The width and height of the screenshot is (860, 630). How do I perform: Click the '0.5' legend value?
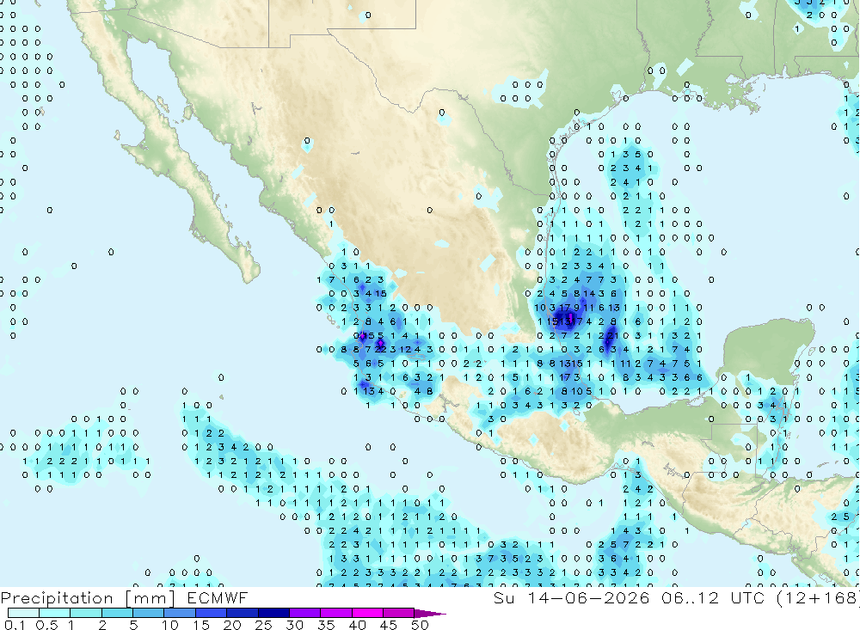point(46,625)
